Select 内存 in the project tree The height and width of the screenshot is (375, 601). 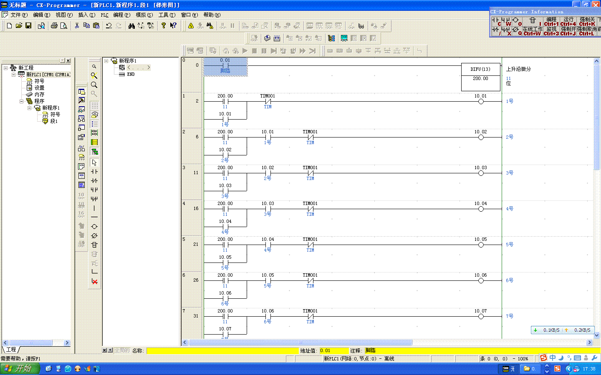pyautogui.click(x=39, y=94)
